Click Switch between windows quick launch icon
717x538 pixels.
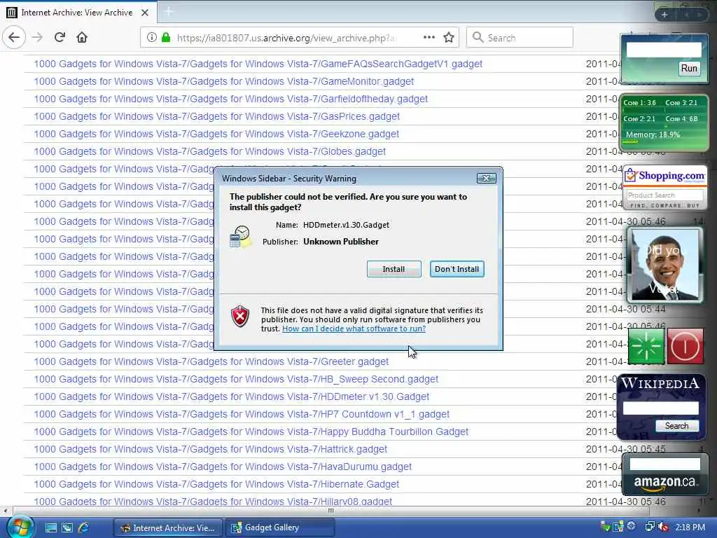click(67, 528)
